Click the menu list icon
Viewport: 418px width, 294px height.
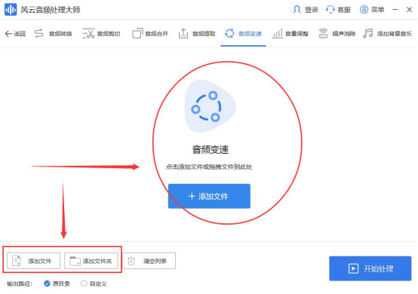coord(364,10)
